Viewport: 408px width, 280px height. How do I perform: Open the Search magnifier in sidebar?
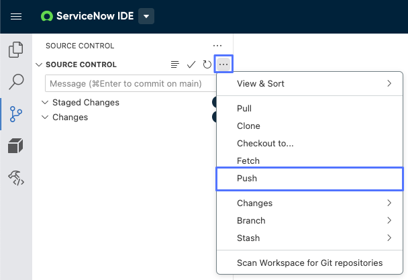(16, 81)
